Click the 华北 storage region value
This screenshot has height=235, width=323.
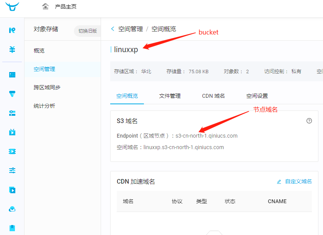pyautogui.click(x=146, y=72)
